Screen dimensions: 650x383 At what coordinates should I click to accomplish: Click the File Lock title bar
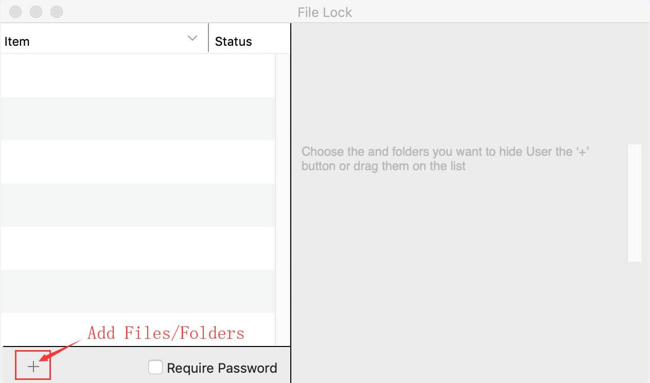324,12
